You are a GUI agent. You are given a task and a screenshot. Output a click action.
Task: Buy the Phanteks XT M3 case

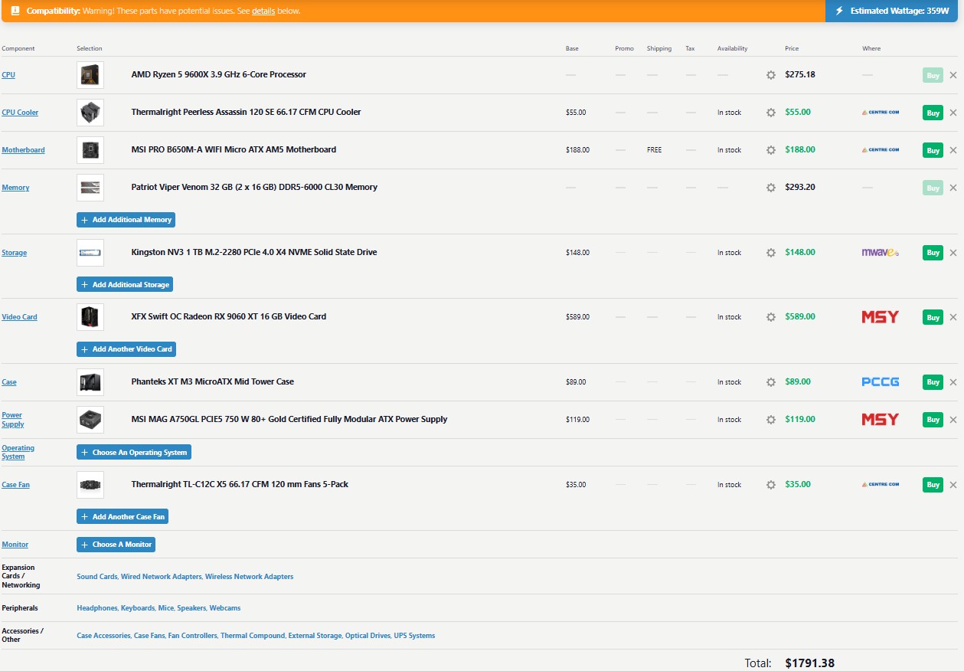pyautogui.click(x=933, y=382)
